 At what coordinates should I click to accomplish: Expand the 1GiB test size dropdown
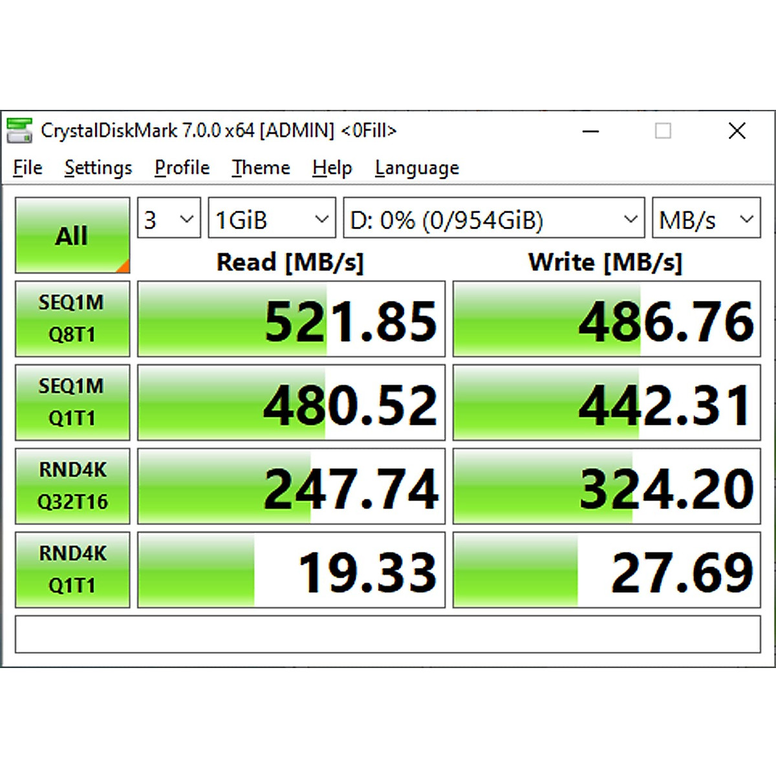(x=272, y=220)
